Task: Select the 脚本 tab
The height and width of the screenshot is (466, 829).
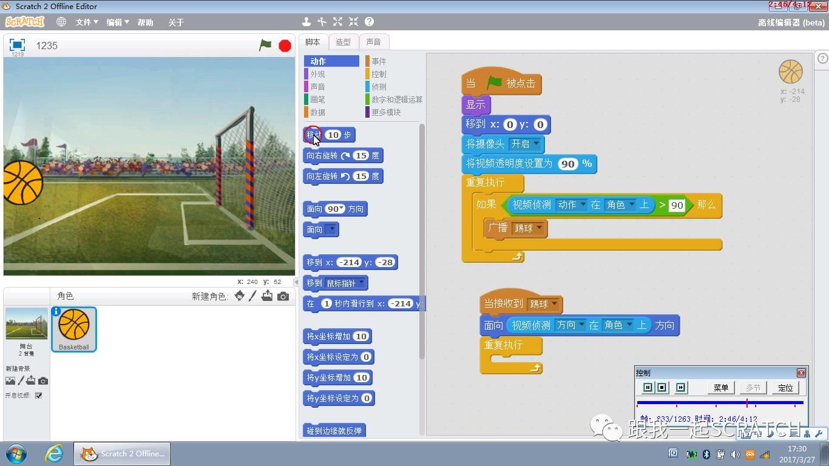Action: [313, 42]
